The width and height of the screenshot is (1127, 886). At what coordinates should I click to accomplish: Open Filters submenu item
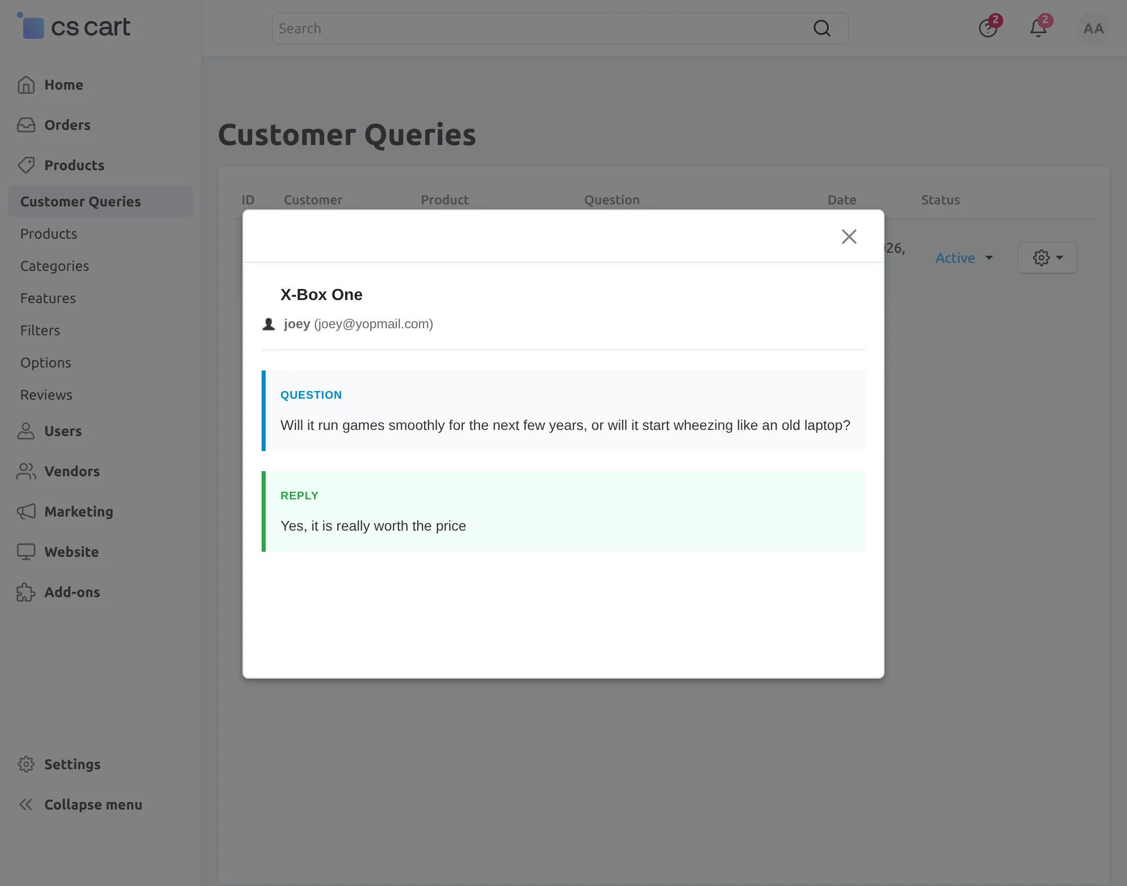click(40, 330)
